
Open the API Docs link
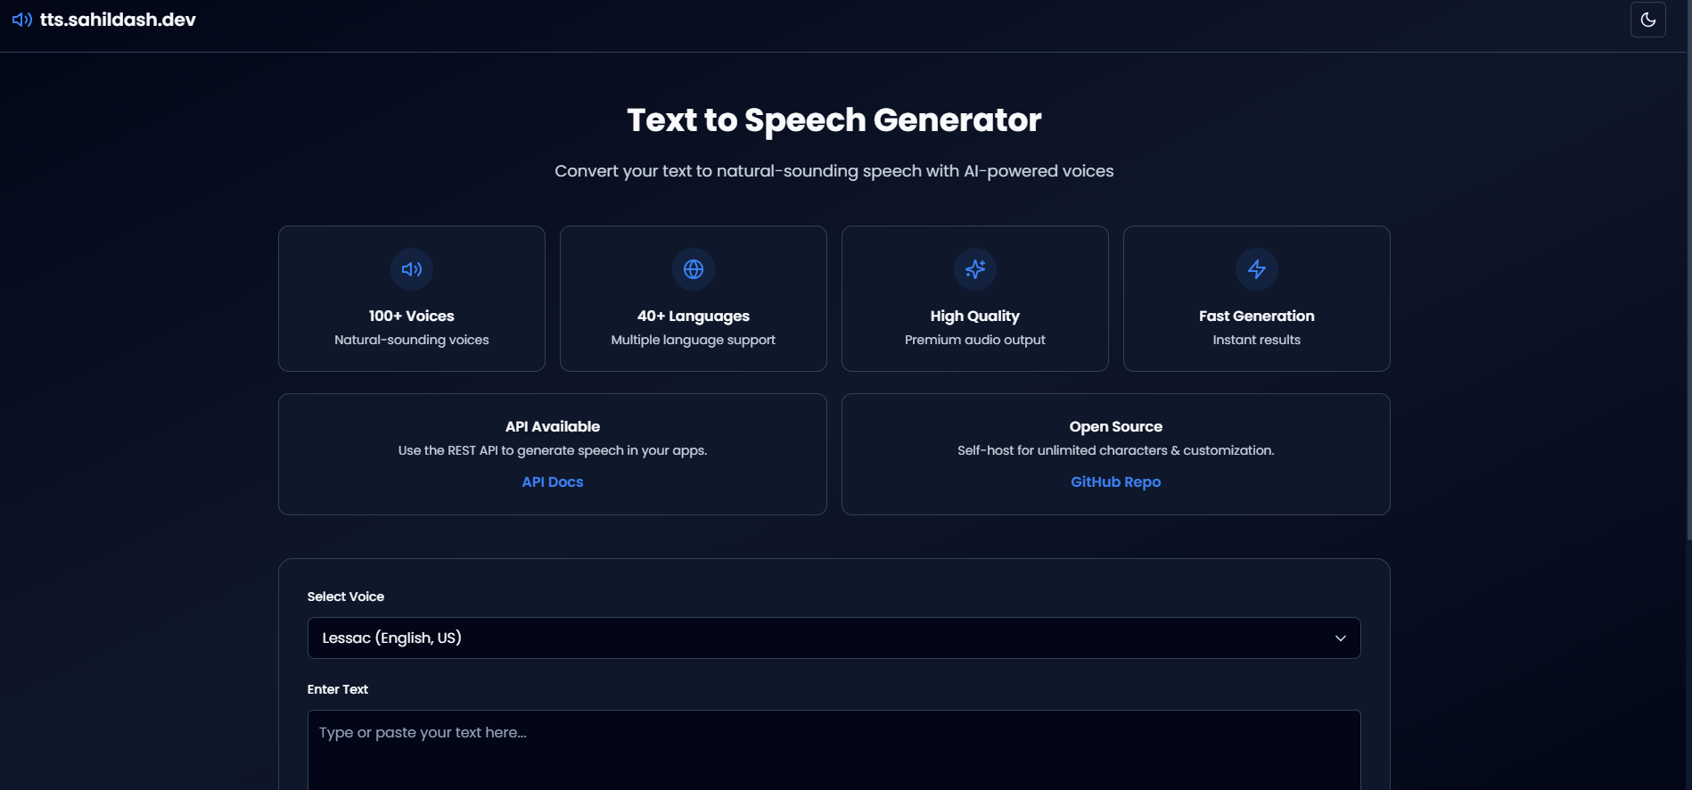[553, 481]
